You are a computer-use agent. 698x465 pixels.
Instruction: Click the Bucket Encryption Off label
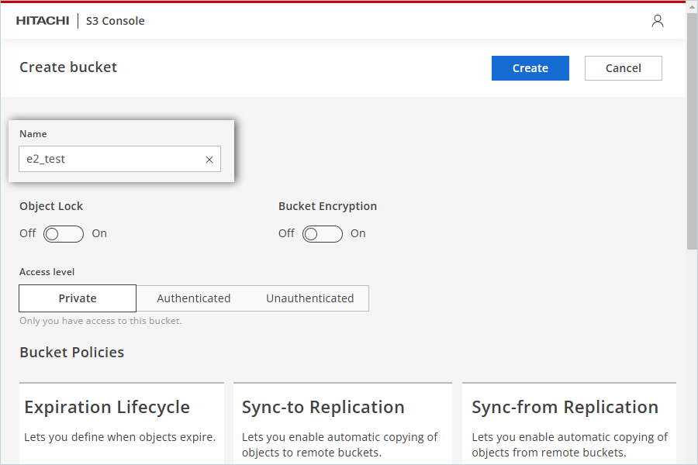pos(286,233)
